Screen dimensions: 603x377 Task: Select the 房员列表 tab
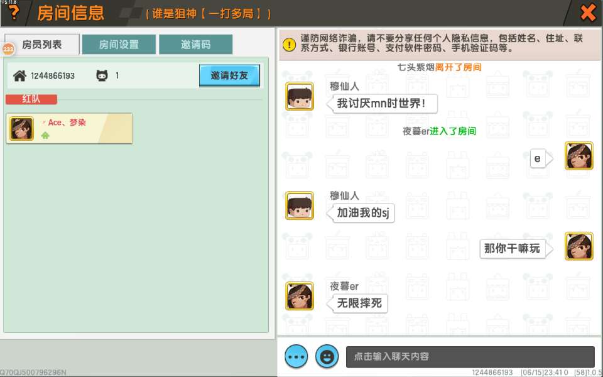point(43,45)
